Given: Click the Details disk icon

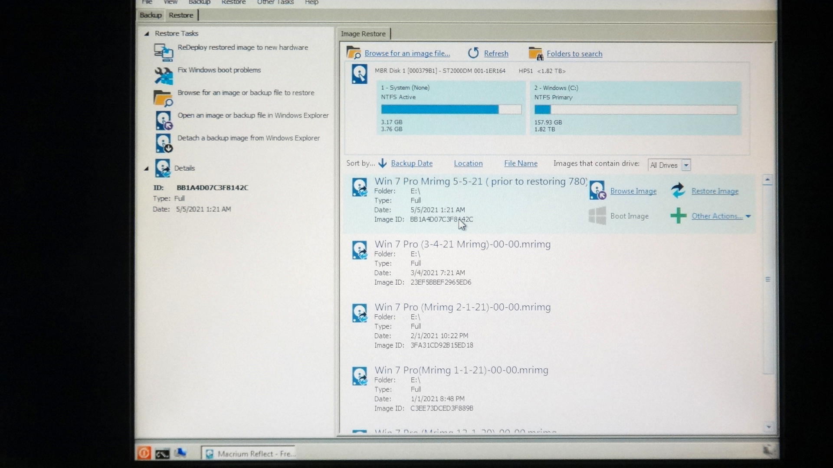Looking at the screenshot, I should click(163, 168).
